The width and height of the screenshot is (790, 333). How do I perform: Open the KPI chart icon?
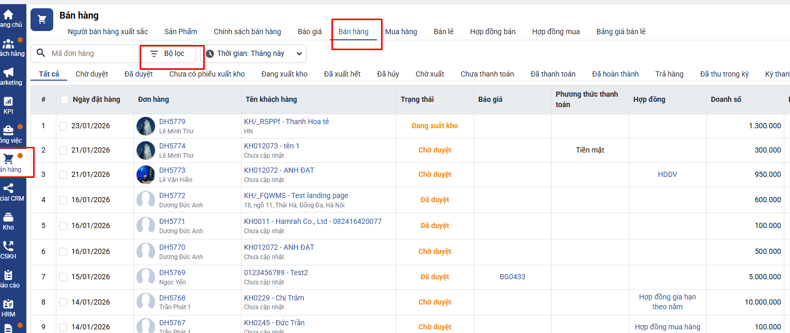point(8,101)
